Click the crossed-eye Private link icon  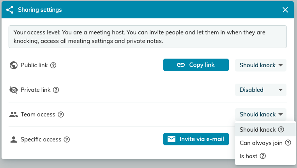pos(14,90)
